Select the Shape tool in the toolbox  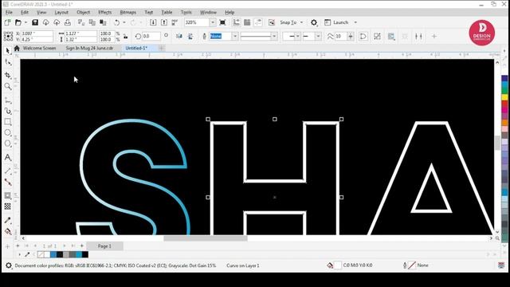click(x=8, y=62)
